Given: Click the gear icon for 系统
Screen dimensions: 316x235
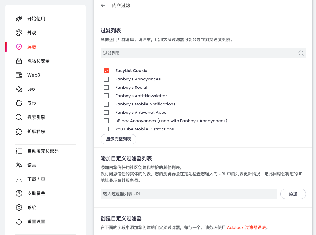Looking at the screenshot, I should point(19,207).
